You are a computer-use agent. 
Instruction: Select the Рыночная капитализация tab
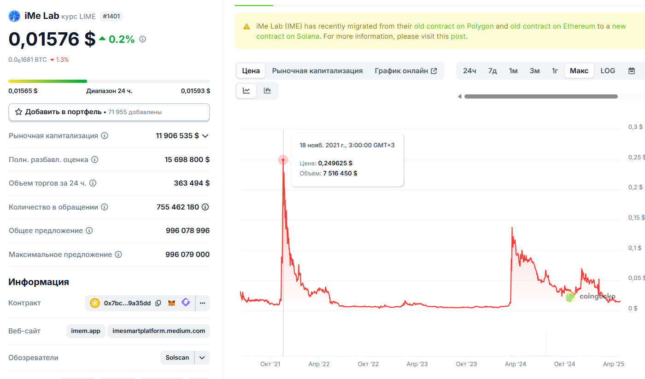(x=317, y=71)
